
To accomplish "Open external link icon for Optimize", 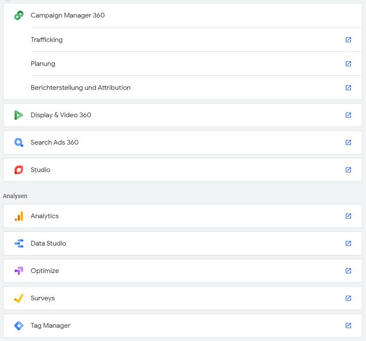I will coord(348,271).
